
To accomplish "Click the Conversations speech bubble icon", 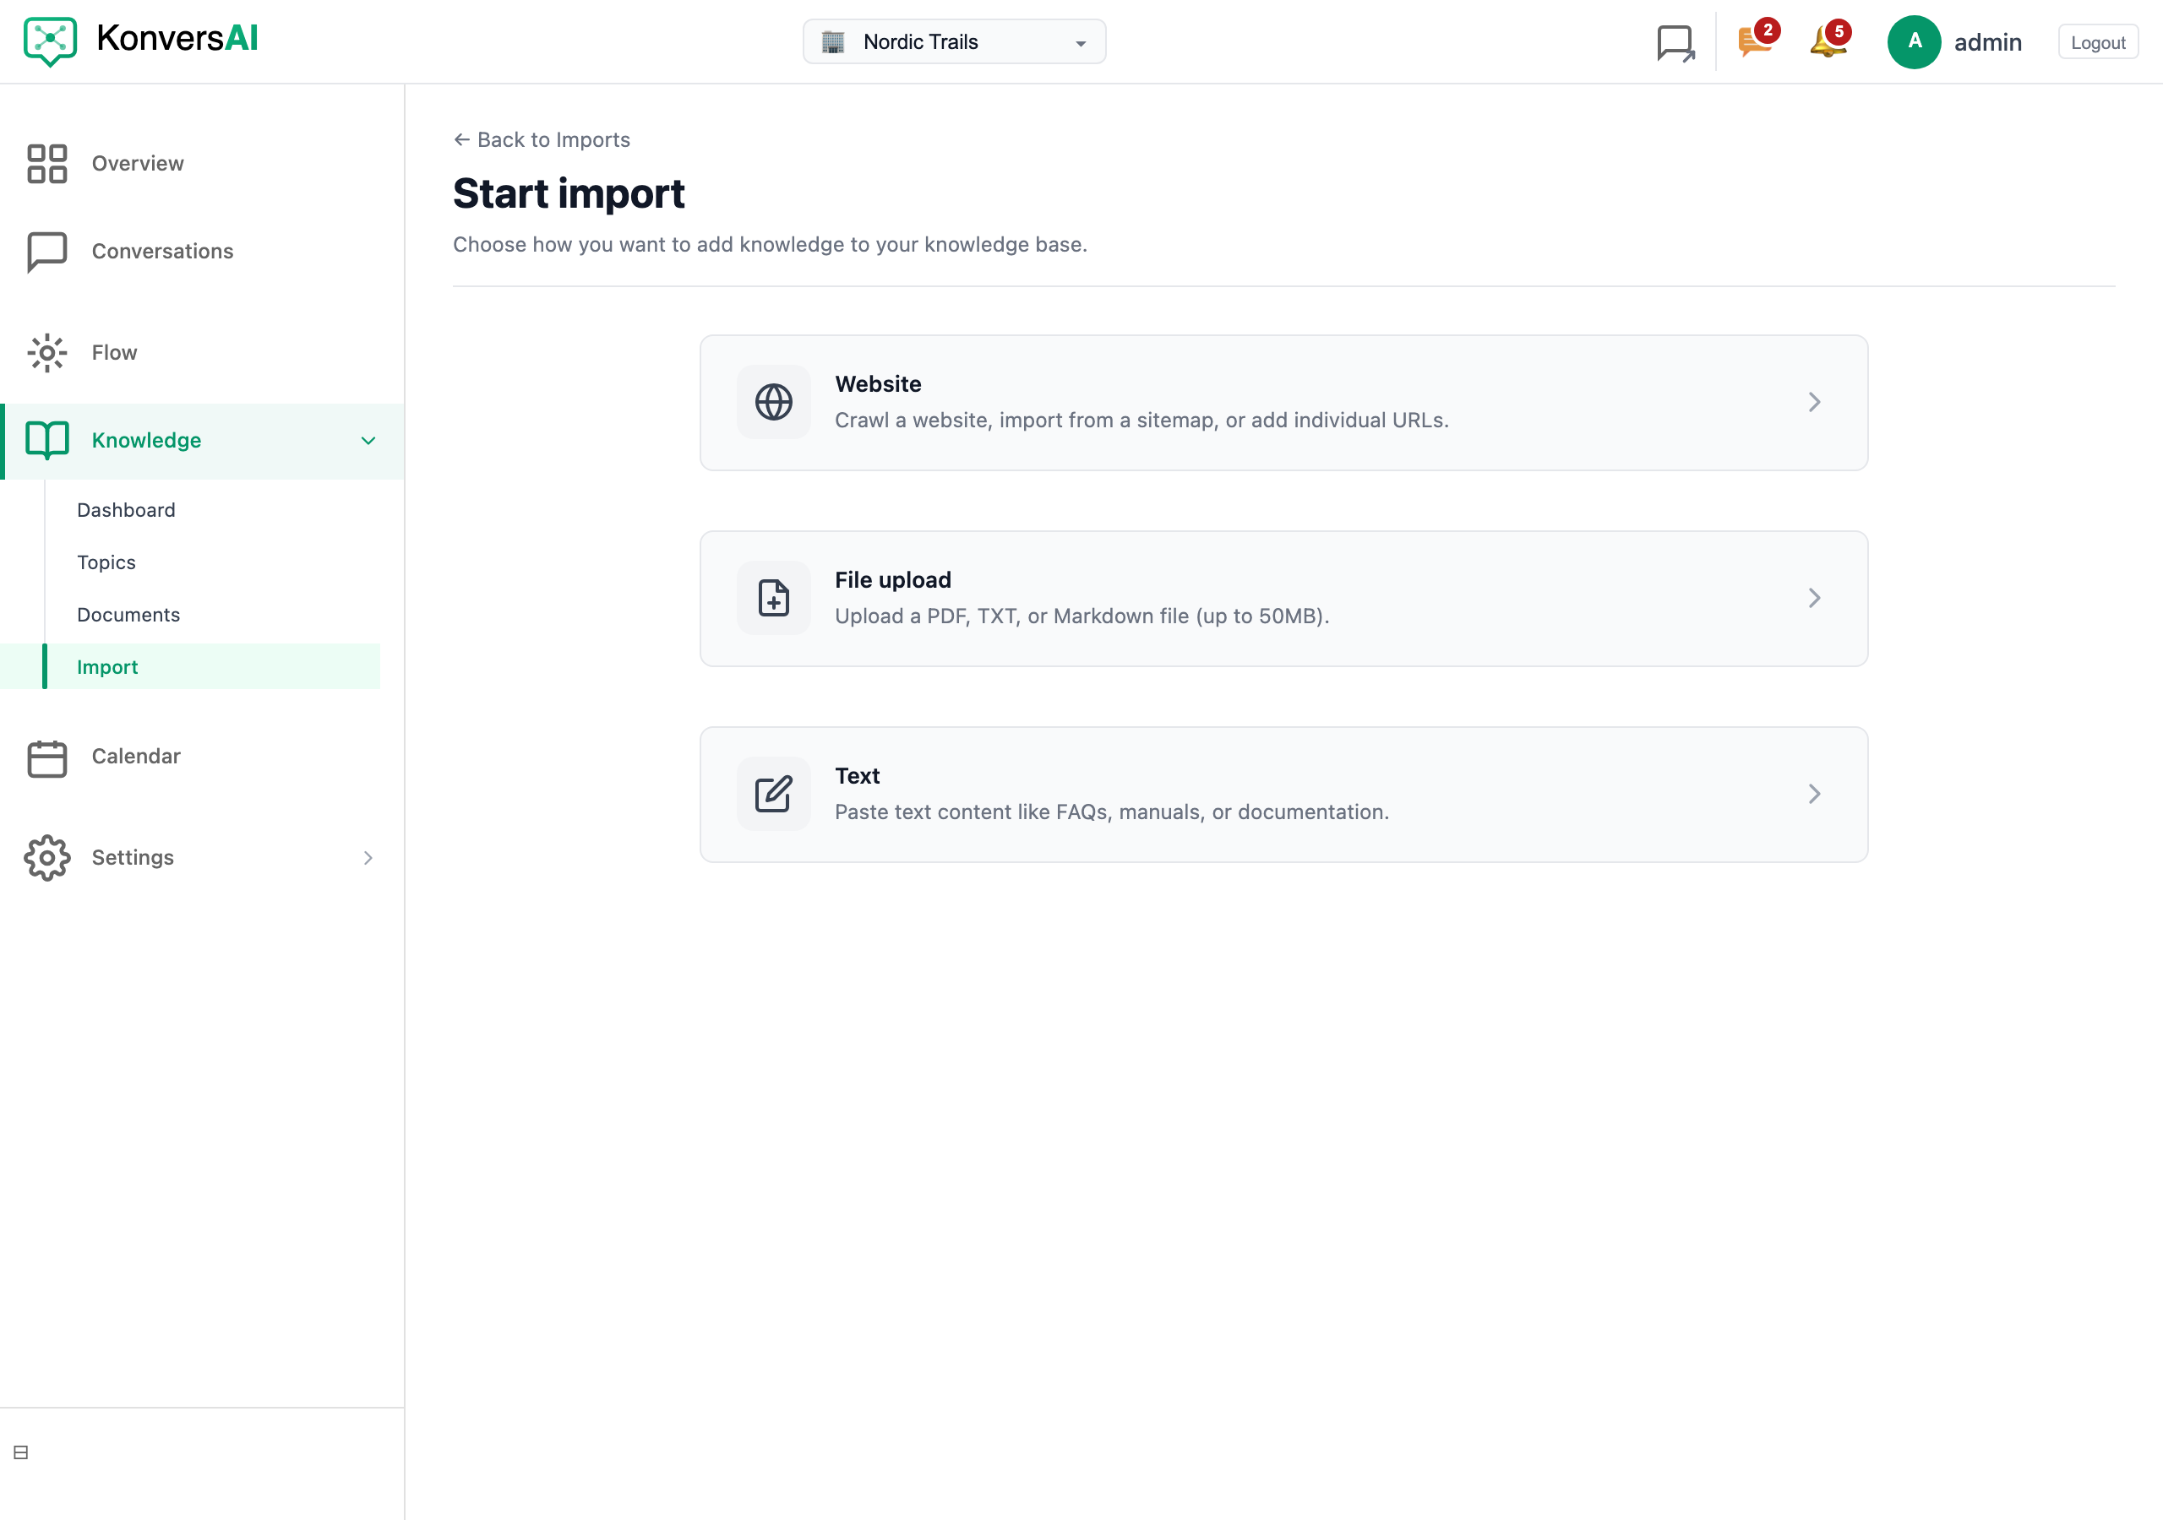I will 47,252.
